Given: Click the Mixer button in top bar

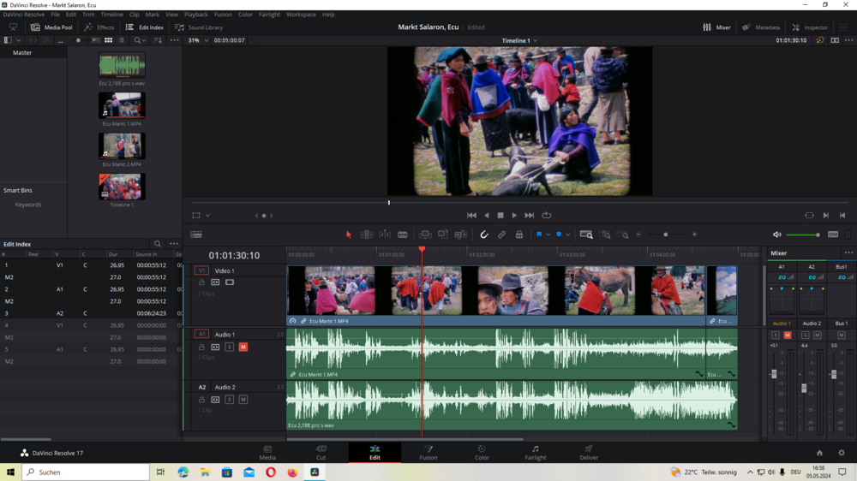Looking at the screenshot, I should click(x=716, y=27).
